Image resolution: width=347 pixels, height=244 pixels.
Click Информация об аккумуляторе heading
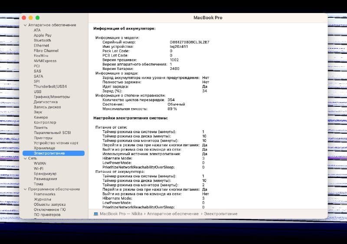pyautogui.click(x=124, y=29)
